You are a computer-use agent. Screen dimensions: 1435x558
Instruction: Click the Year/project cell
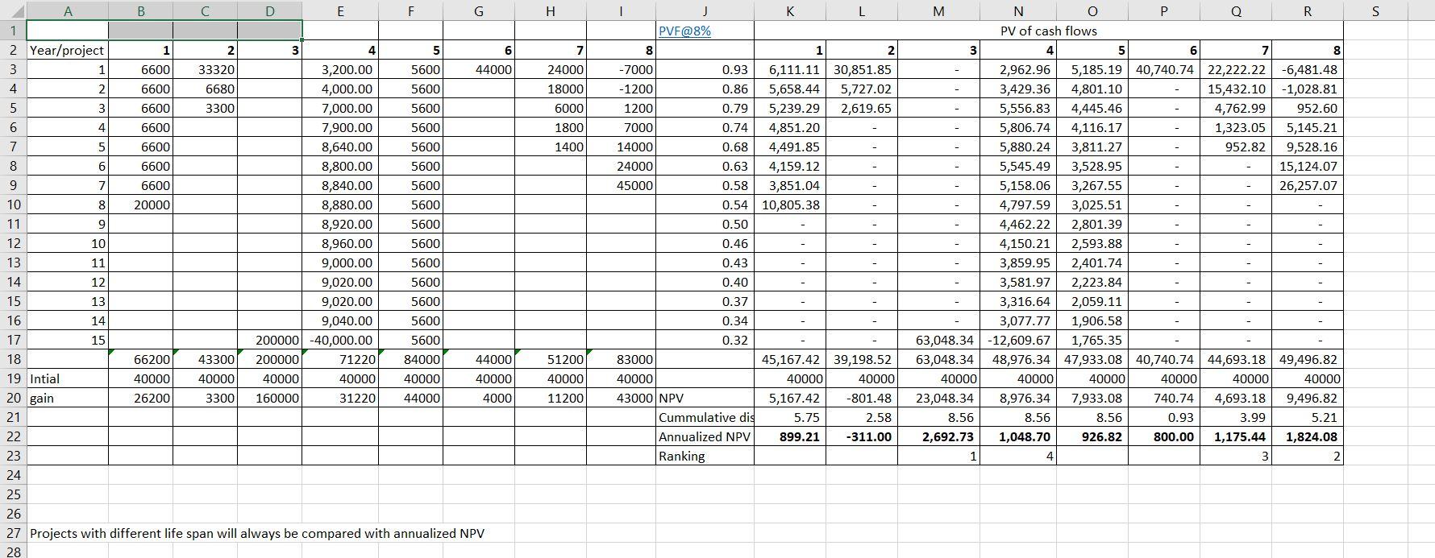pos(68,50)
